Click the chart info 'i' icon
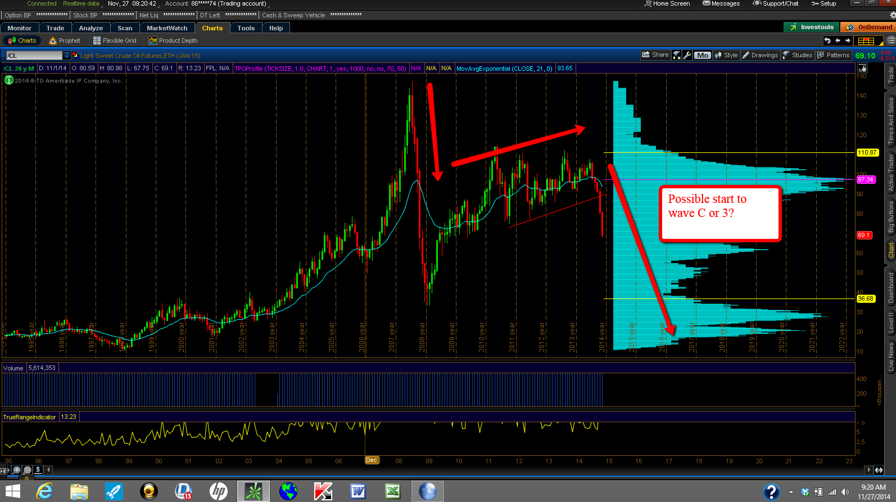The image size is (896, 502). click(9, 80)
